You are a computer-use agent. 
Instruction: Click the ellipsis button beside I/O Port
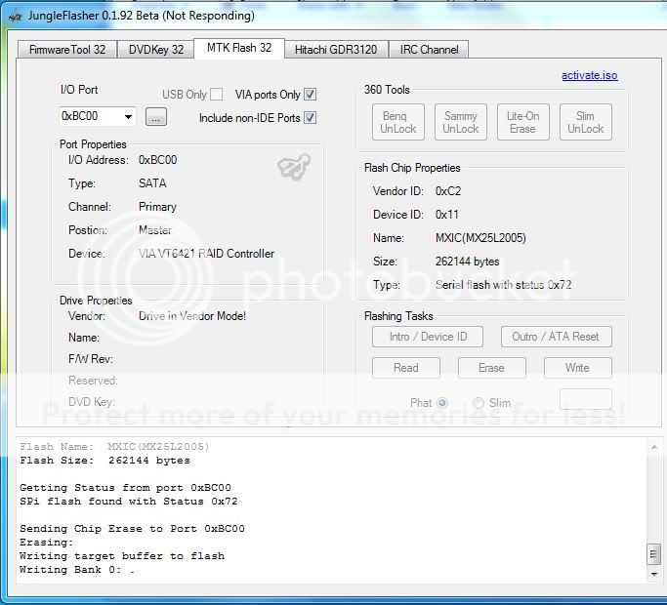[x=156, y=117]
